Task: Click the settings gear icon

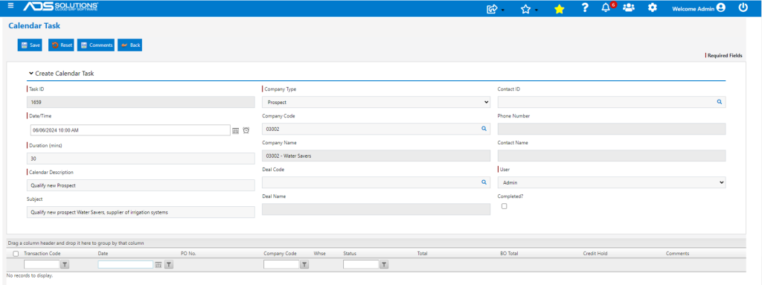Action: click(653, 7)
